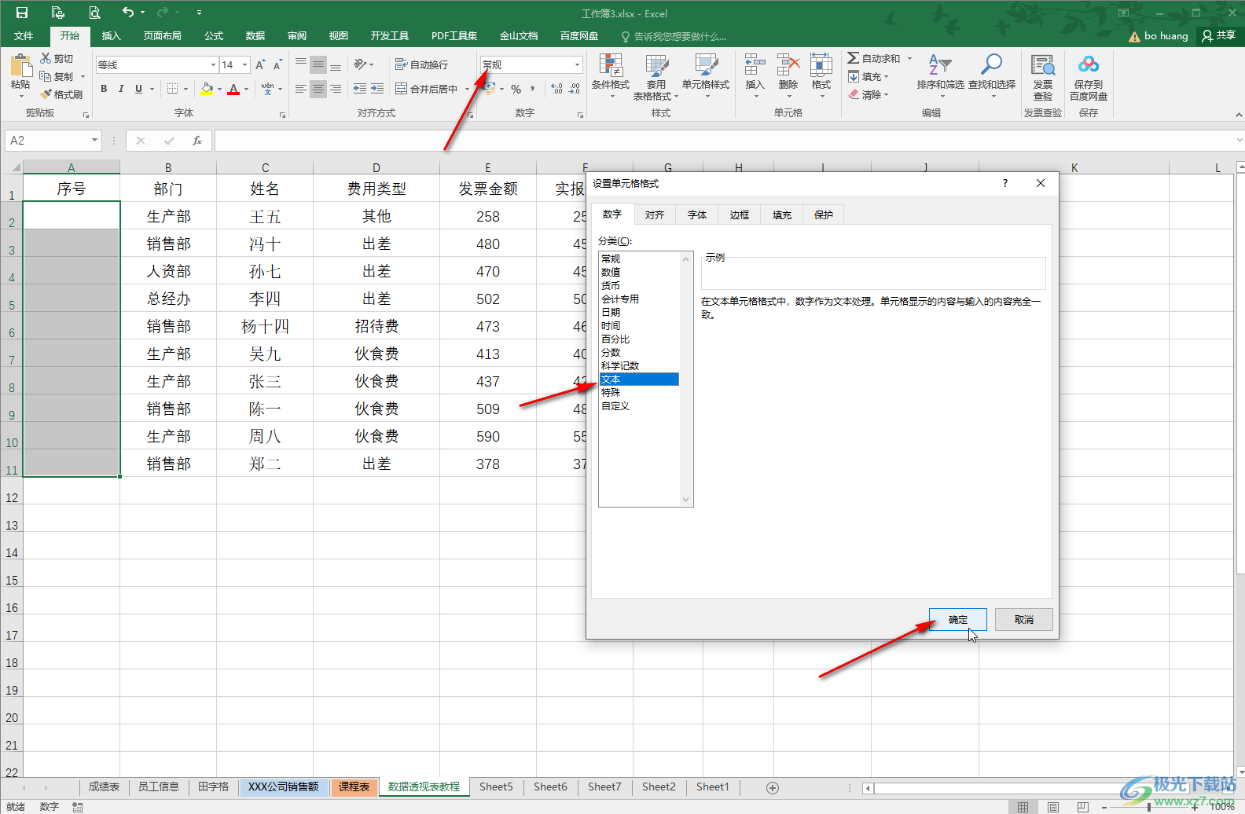Open the Merge and Center dropdown arrow
1245x814 pixels.
coord(467,89)
